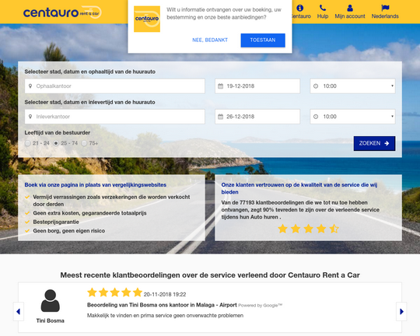Image resolution: width=420 pixels, height=336 pixels.
Task: Select driver age 21 - 24
Action: [x=27, y=143]
